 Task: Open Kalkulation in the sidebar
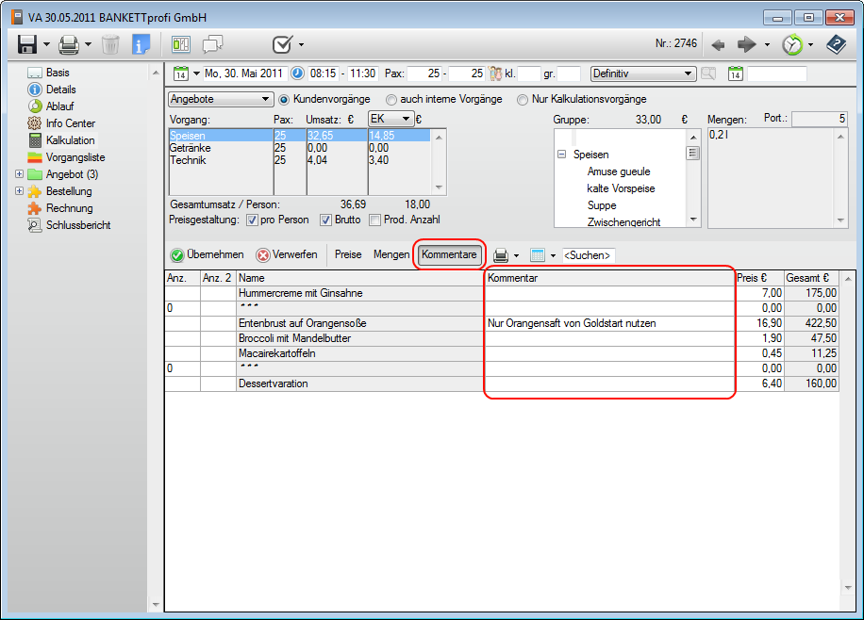70,140
